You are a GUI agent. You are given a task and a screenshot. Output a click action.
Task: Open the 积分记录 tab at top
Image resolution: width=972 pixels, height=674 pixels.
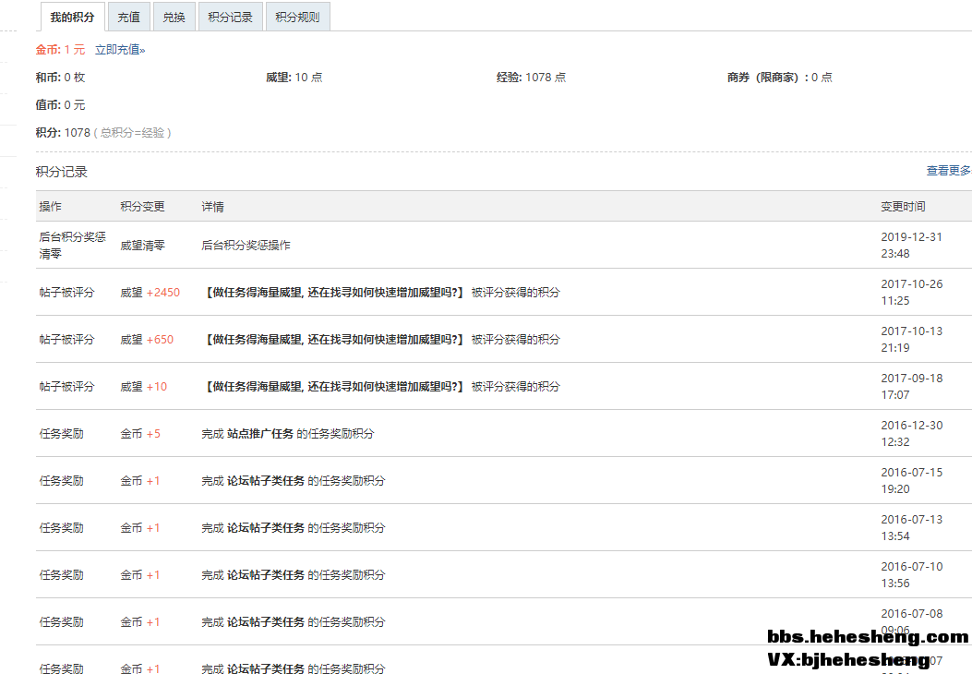[230, 17]
